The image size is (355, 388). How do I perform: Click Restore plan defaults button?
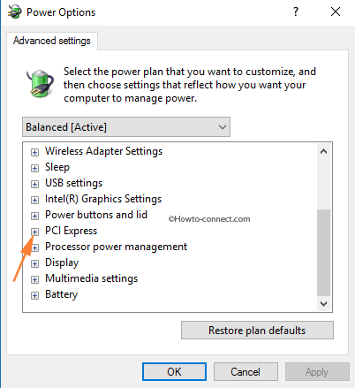coord(257,331)
